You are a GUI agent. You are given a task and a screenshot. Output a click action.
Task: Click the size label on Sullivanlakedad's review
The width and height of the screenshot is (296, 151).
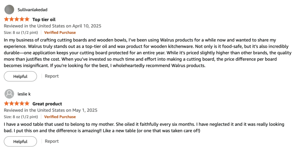point(21,33)
